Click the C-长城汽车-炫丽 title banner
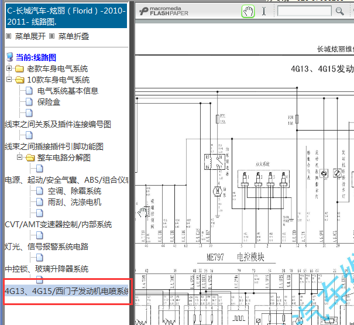Viewport: 354px width, 325px height. pos(66,16)
